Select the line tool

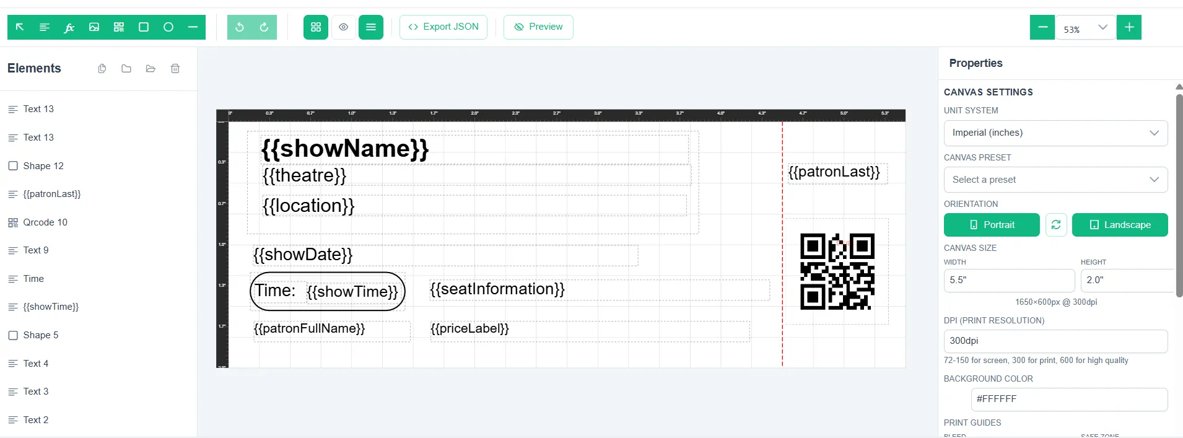coord(193,27)
